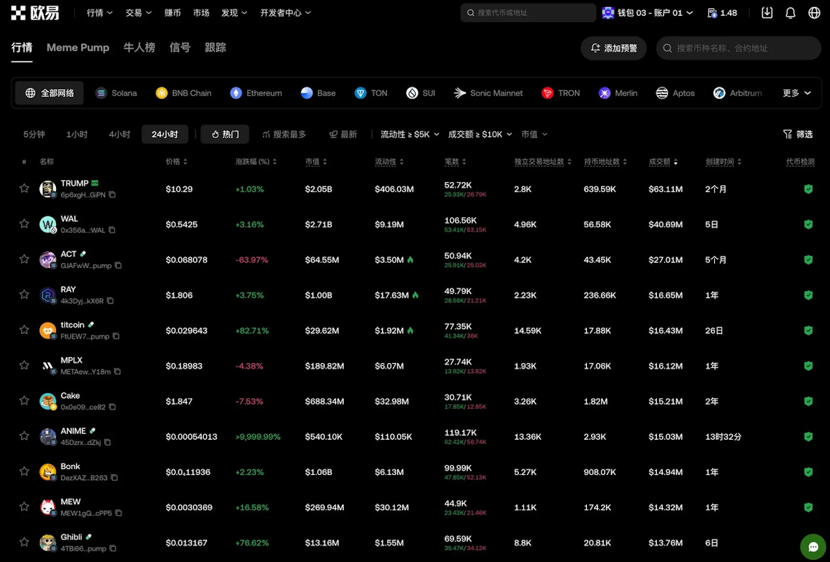Favorite the MPLX token star
This screenshot has height=562, width=830.
tap(24, 365)
